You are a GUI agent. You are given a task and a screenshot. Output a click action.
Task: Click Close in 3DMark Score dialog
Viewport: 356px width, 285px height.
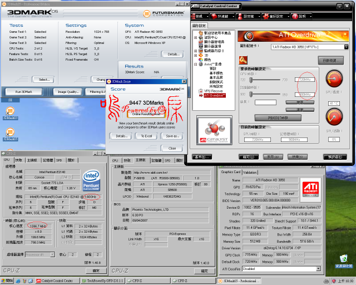172,149
